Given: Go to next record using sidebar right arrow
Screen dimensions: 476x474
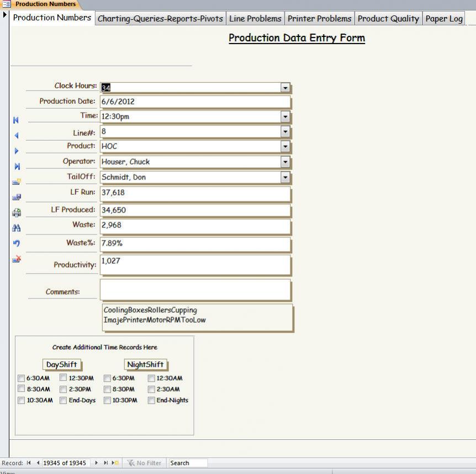Looking at the screenshot, I should (17, 151).
